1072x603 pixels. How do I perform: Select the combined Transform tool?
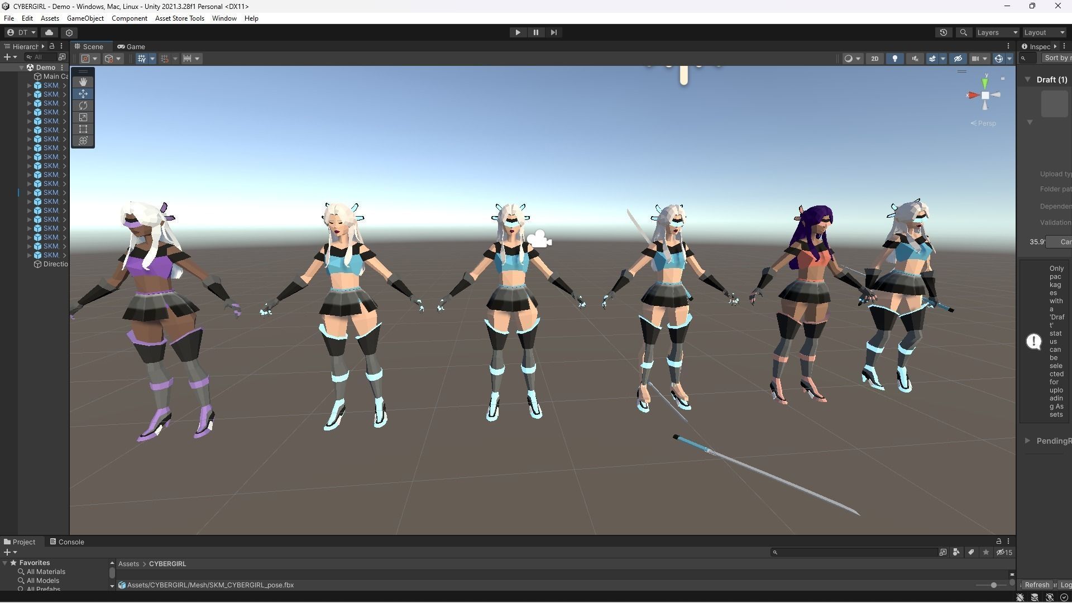(x=83, y=141)
